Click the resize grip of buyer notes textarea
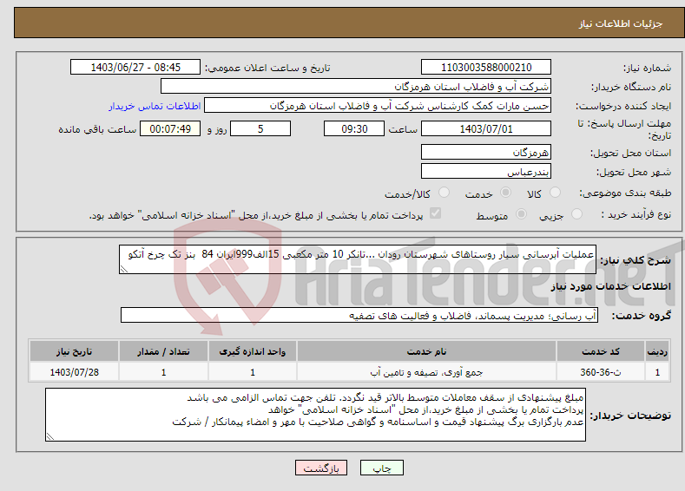Screen dimensions: 685x491 (50, 436)
